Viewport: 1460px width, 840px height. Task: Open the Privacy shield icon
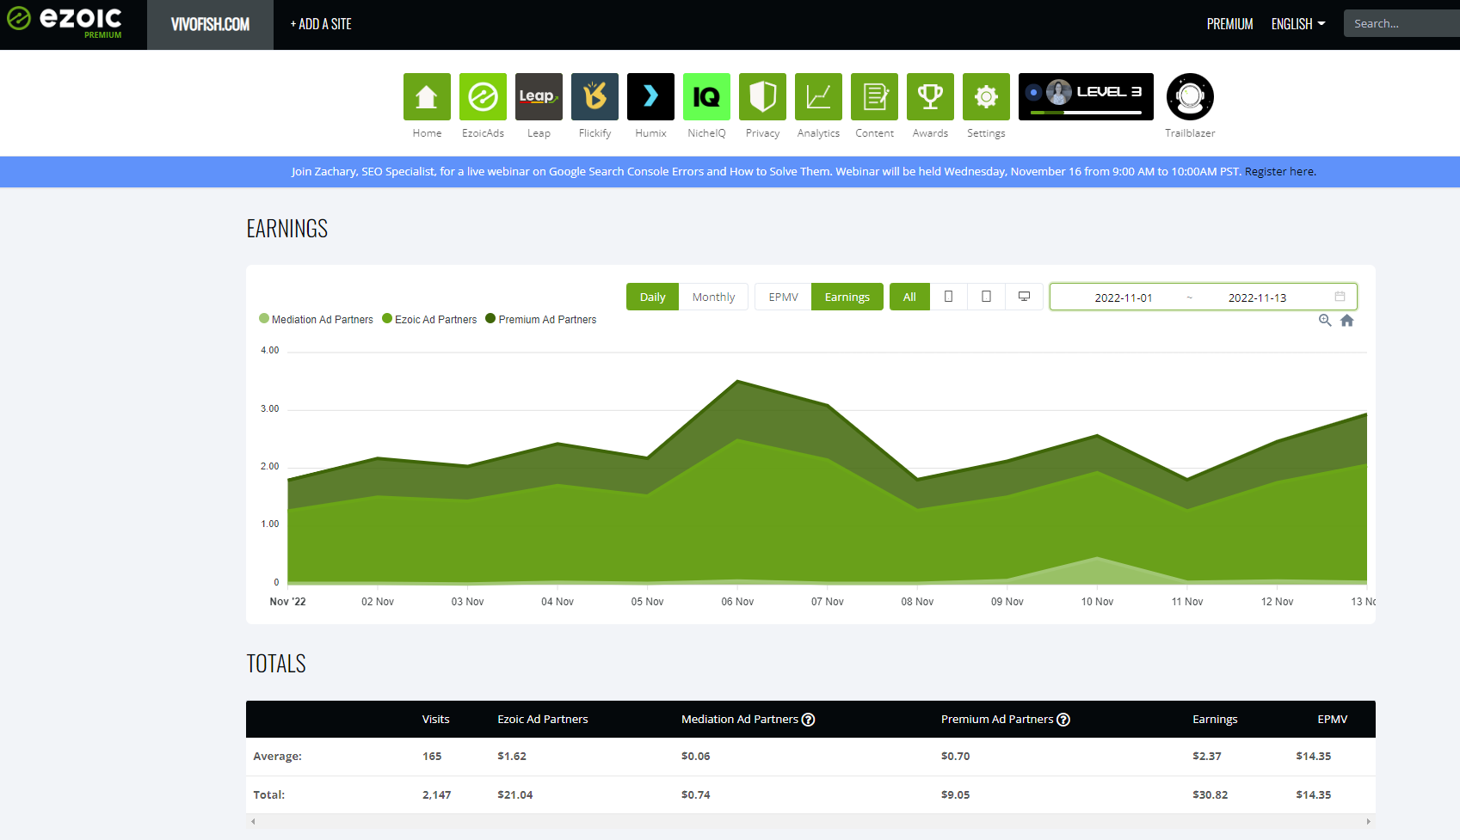point(762,96)
